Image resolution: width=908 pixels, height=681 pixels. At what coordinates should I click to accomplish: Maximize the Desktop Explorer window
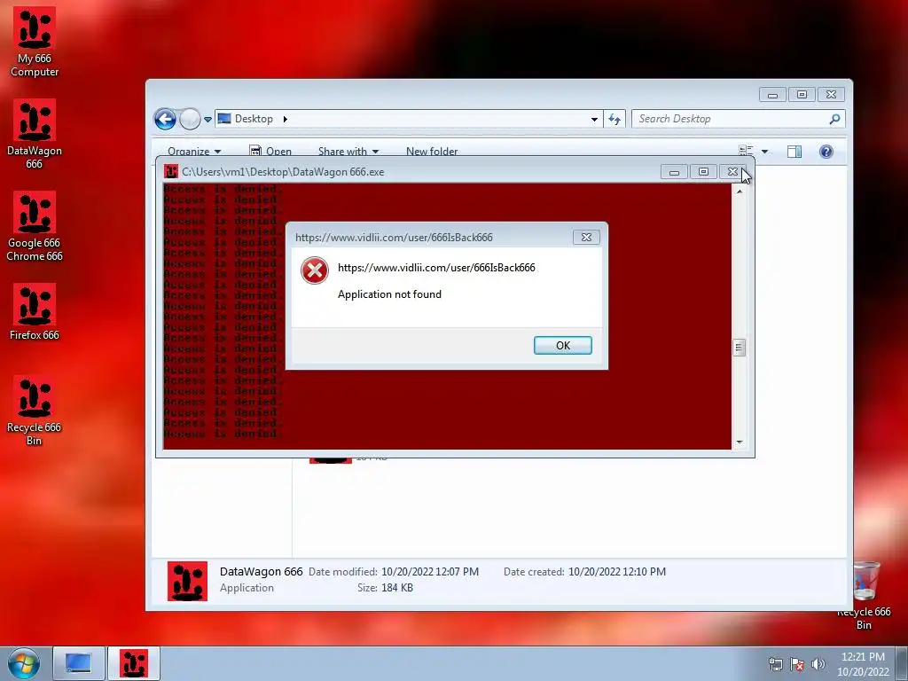pyautogui.click(x=802, y=94)
